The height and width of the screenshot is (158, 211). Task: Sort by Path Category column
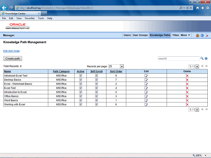click(61, 71)
